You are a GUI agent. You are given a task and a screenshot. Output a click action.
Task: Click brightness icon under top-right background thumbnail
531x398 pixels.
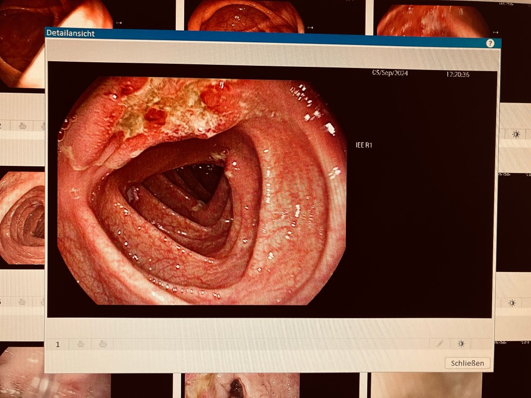pyautogui.click(x=516, y=134)
